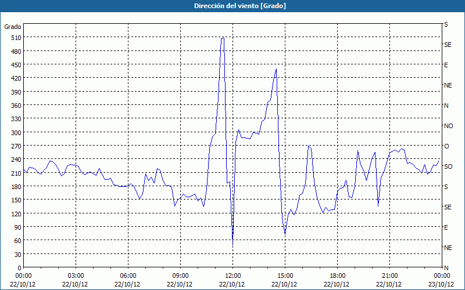This screenshot has width=465, height=290.
Task: Click the 06:00 time axis label
Action: [x=128, y=276]
